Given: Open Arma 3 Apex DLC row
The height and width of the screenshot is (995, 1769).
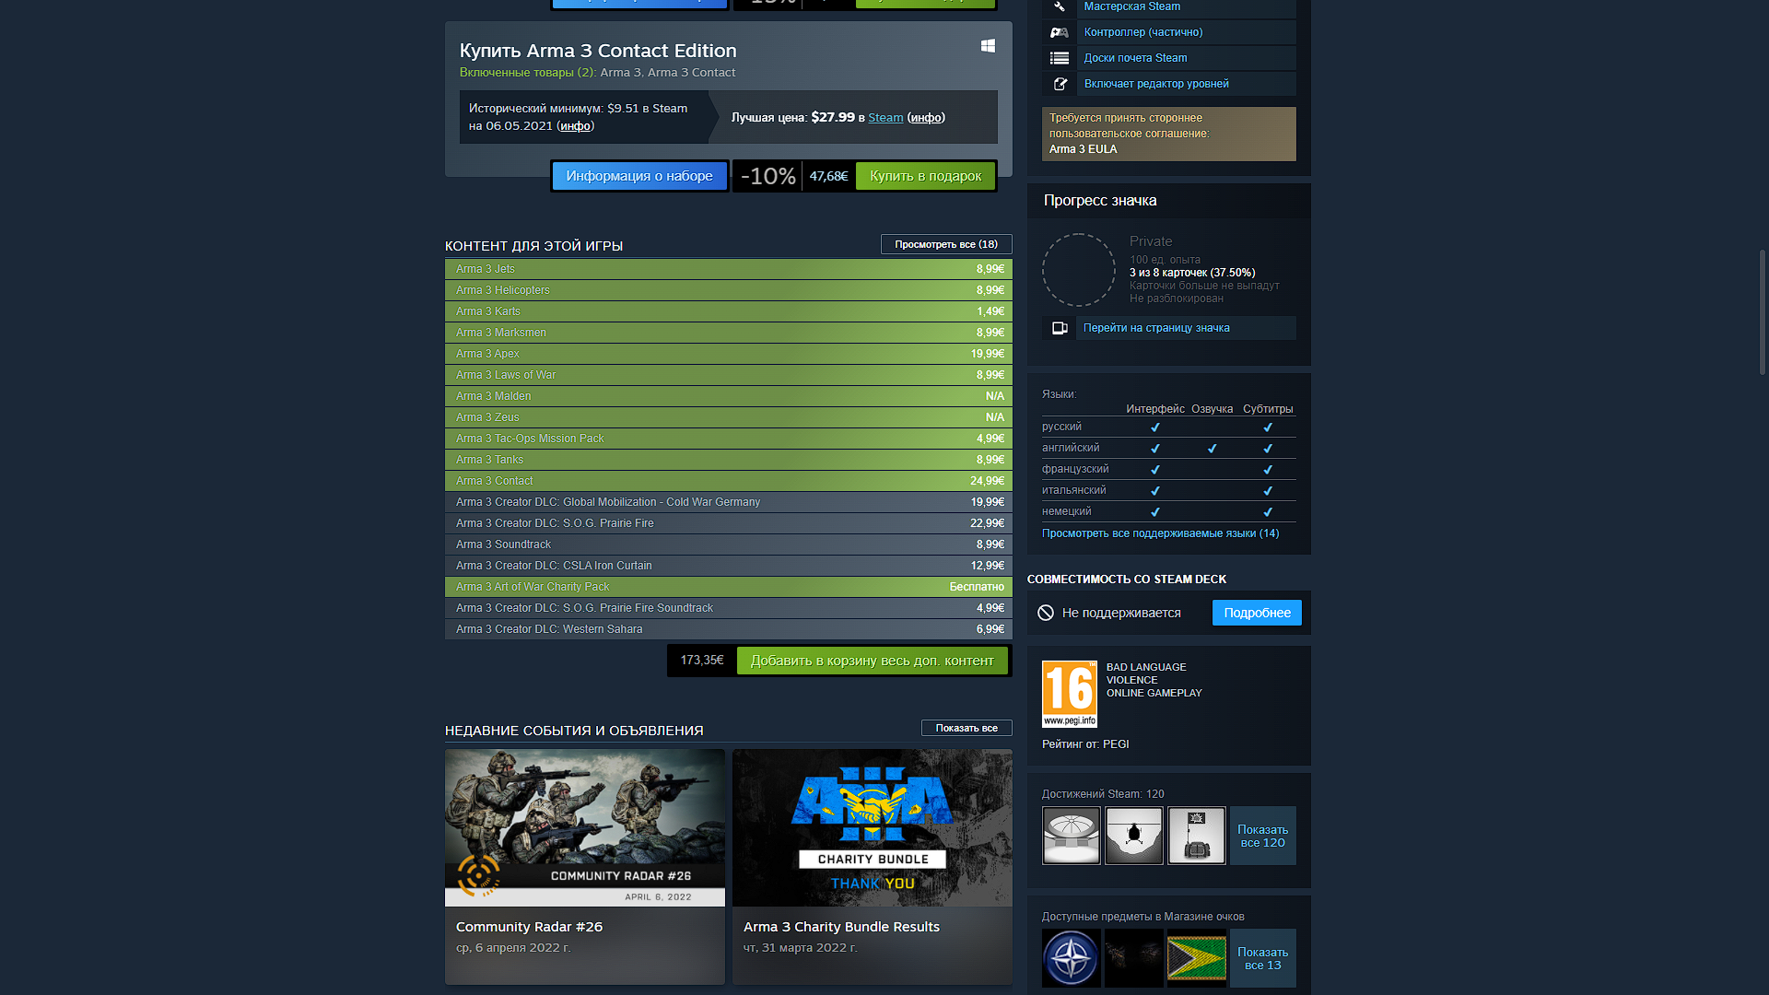Looking at the screenshot, I should coord(729,354).
